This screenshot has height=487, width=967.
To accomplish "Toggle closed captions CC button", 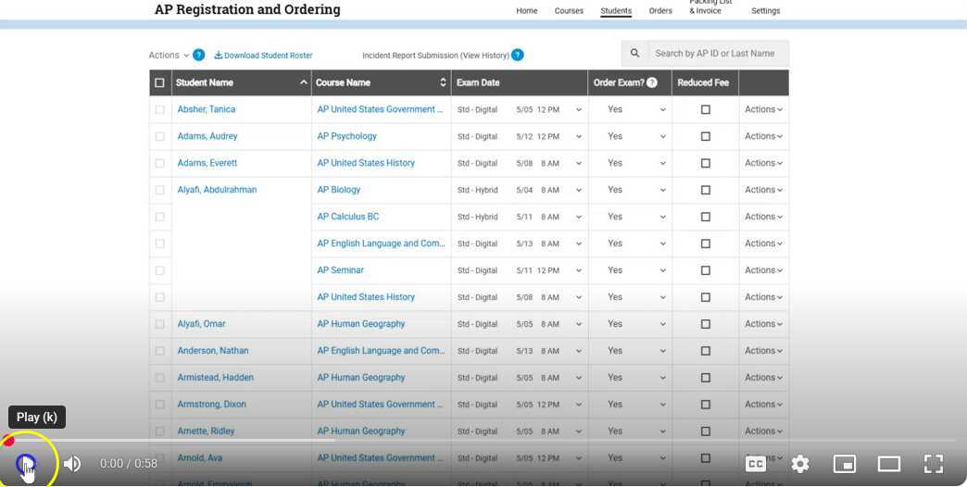I will 756,464.
